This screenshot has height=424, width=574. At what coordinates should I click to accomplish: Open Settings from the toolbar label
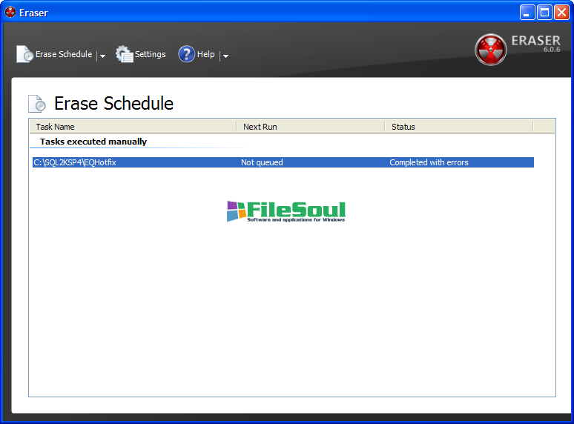(150, 54)
